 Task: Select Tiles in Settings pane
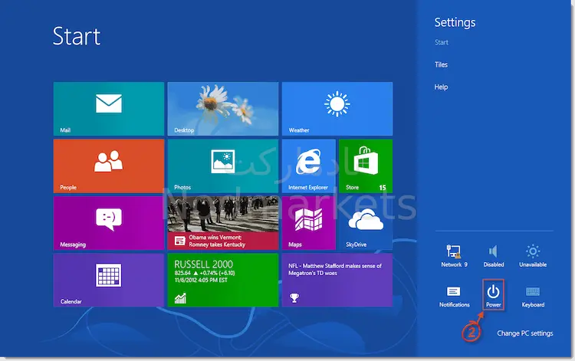click(x=441, y=64)
